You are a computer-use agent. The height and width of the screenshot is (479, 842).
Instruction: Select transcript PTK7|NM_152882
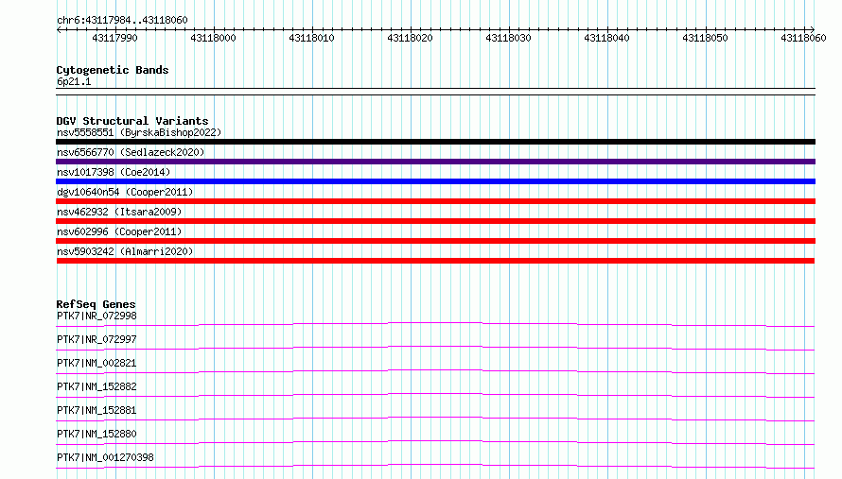(x=96, y=386)
